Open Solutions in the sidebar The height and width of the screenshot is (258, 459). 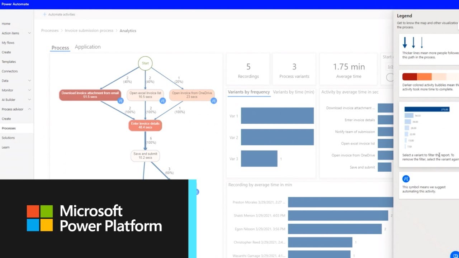click(x=8, y=138)
